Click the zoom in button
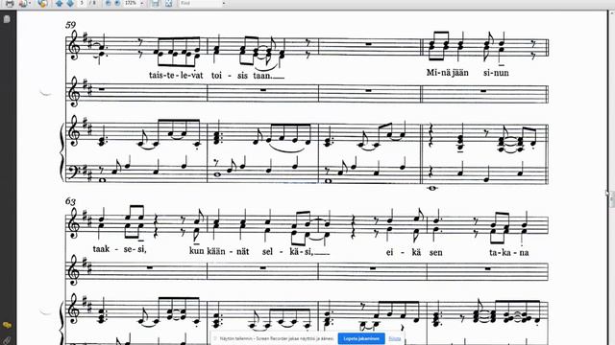 (x=117, y=3)
